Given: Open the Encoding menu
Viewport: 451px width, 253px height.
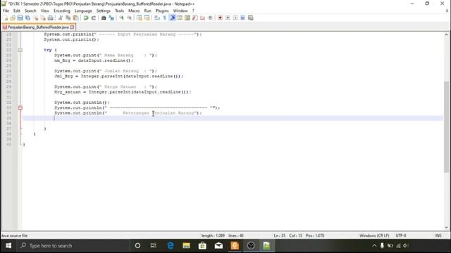Looking at the screenshot, I should click(62, 11).
